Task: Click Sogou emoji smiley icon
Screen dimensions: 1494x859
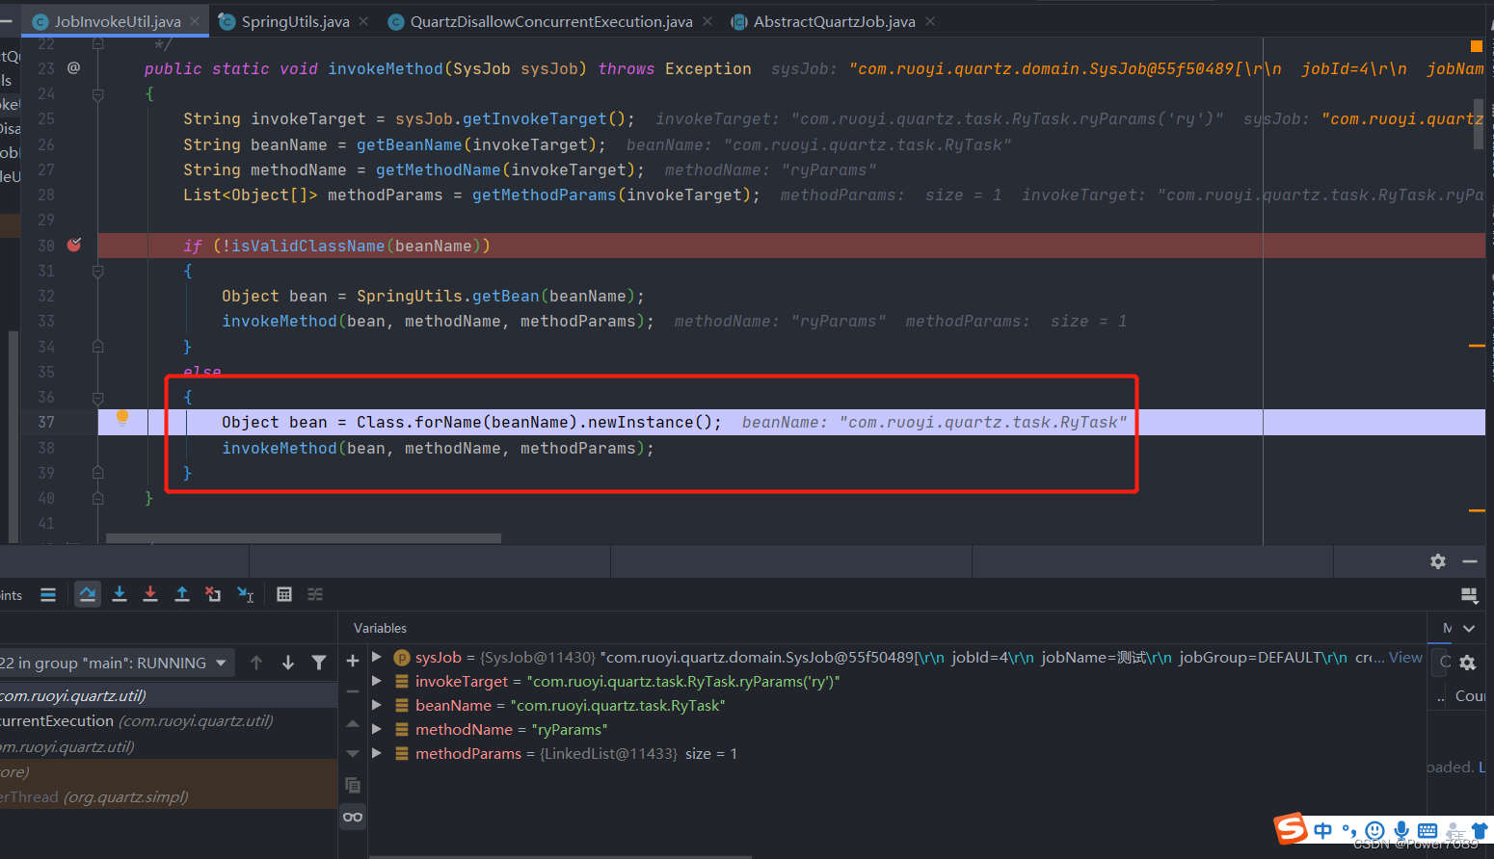Action: 1375,830
